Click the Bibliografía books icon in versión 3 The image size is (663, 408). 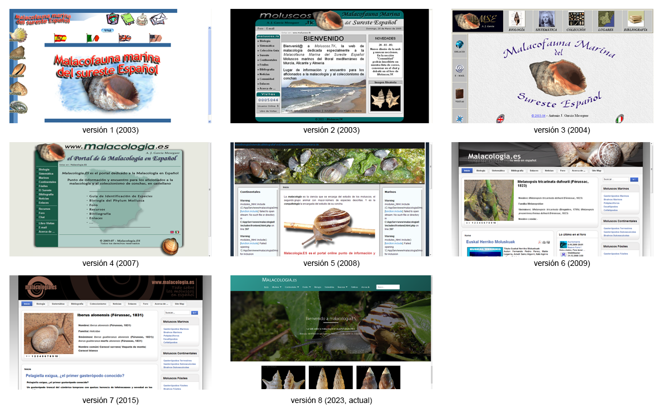tap(636, 19)
